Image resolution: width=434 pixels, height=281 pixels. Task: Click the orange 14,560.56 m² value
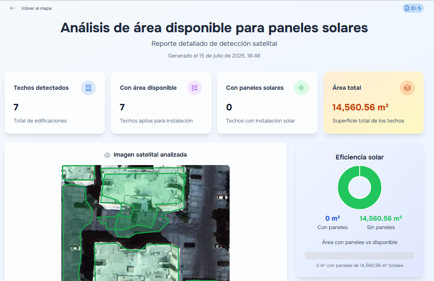coord(361,107)
